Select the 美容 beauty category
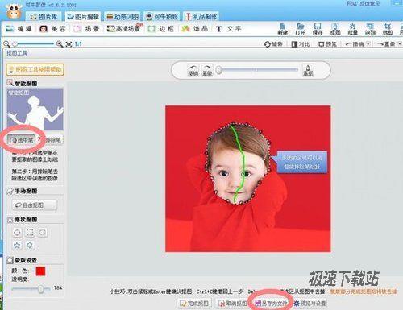This screenshot has width=403, height=310. (x=53, y=29)
